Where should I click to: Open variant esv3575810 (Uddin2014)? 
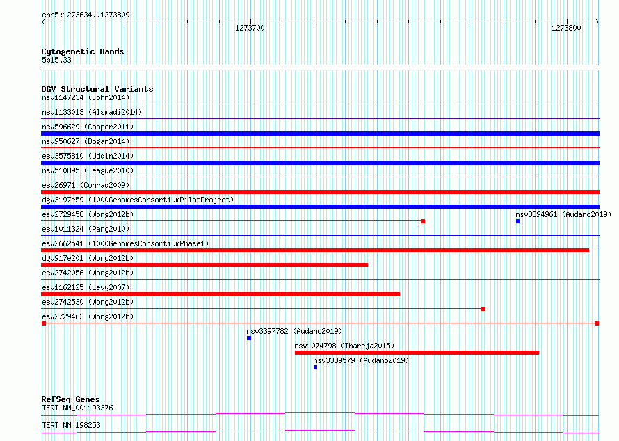coord(88,156)
